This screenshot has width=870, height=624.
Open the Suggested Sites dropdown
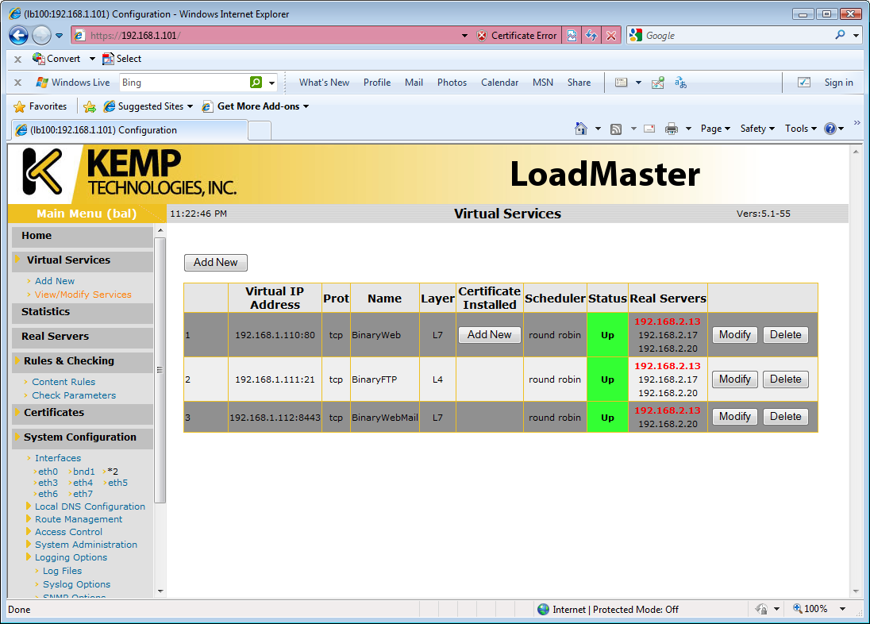coord(190,106)
